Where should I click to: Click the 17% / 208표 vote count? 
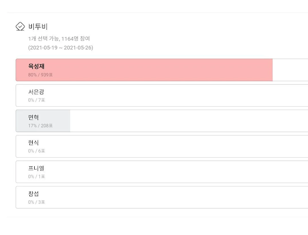(x=40, y=125)
